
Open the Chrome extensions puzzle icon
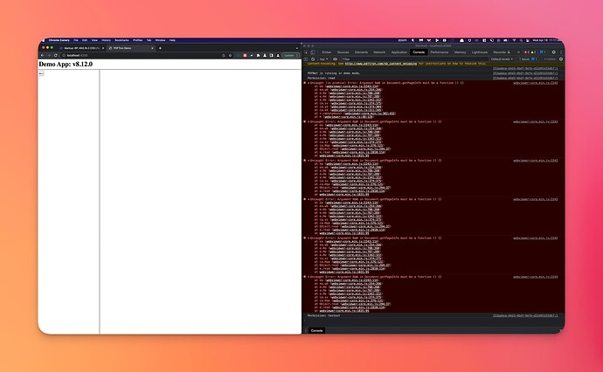(x=258, y=55)
